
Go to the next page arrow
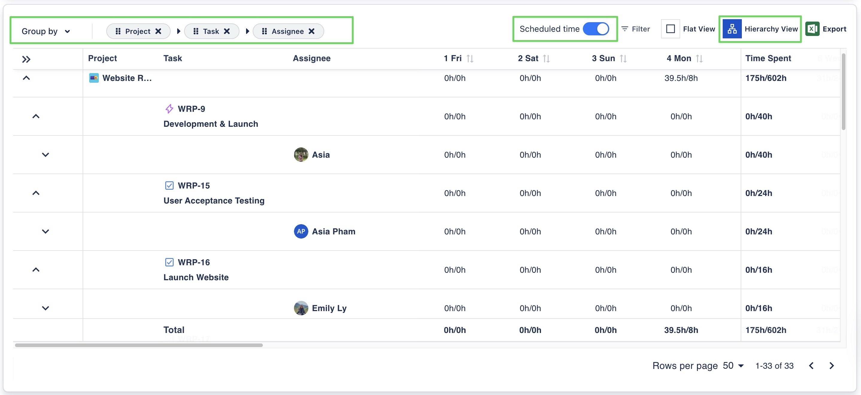pyautogui.click(x=832, y=366)
